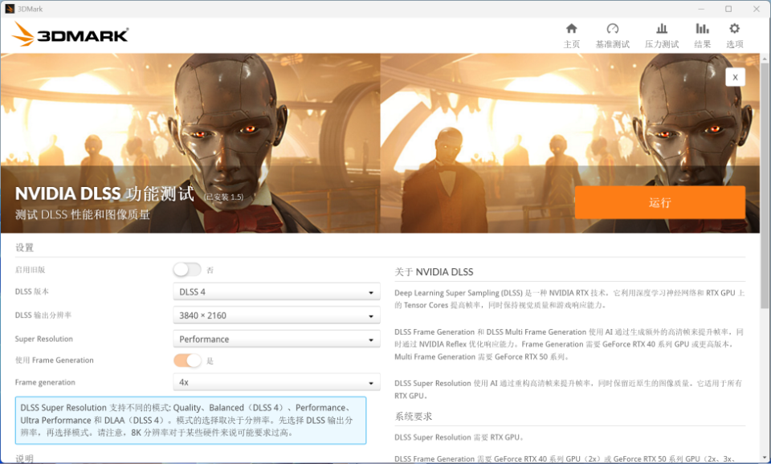This screenshot has height=464, width=771.
Task: Open the DLSS 版本 dropdown showing DLSS 4
Action: pos(276,291)
